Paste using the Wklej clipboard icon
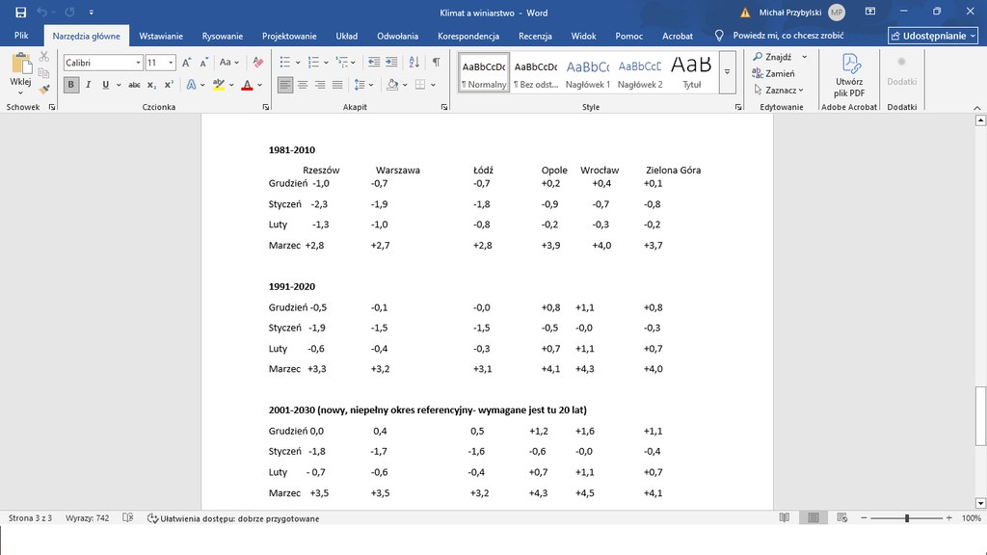This screenshot has width=987, height=555. 21,64
